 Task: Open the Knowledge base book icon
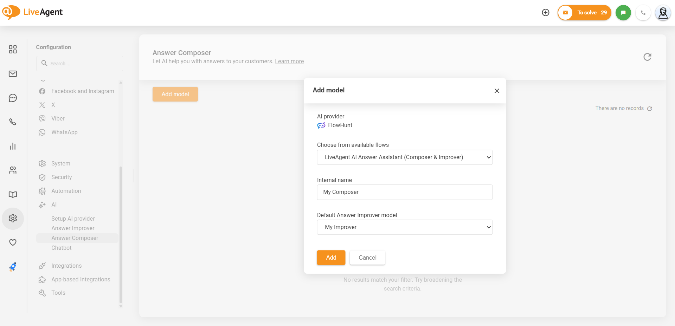(13, 195)
